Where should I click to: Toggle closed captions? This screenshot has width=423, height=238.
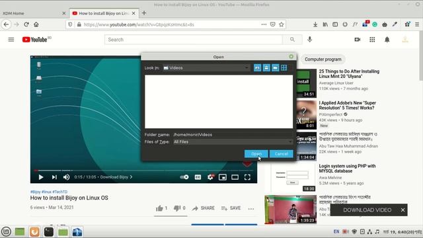pos(198,177)
